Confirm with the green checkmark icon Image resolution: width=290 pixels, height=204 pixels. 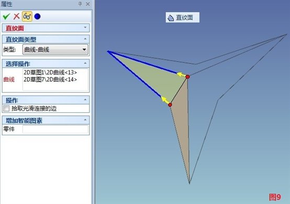(x=6, y=16)
